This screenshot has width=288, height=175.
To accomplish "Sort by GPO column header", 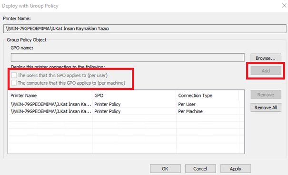I will tap(134, 96).
